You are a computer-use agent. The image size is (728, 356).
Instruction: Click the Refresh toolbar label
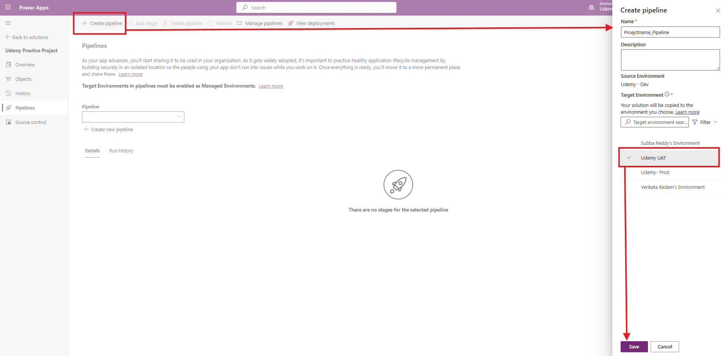pyautogui.click(x=224, y=23)
